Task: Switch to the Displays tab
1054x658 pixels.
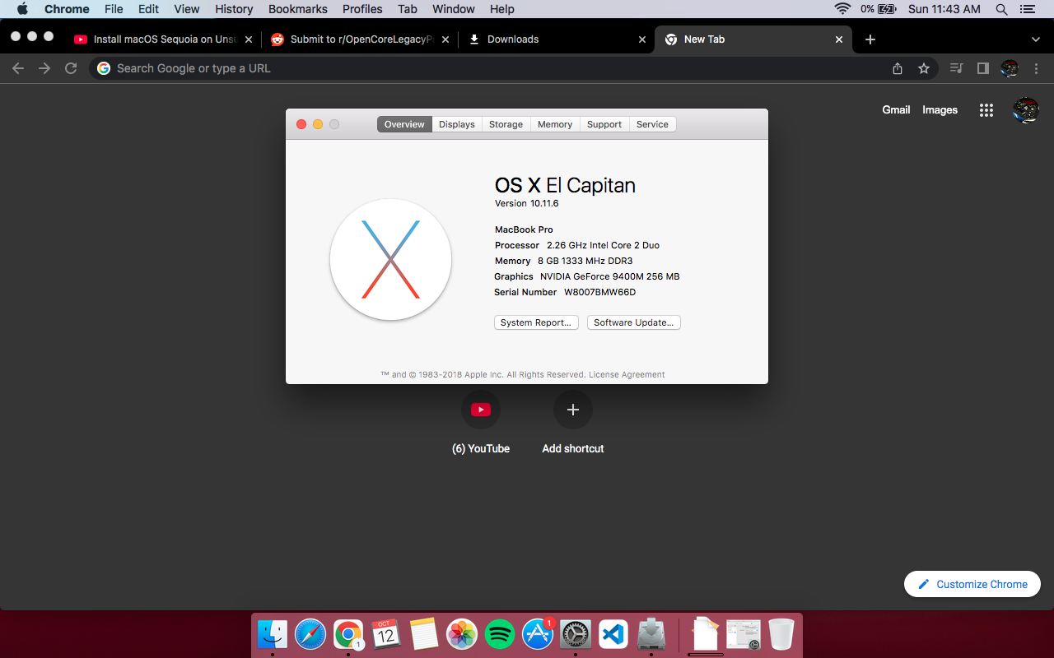Action: [456, 124]
